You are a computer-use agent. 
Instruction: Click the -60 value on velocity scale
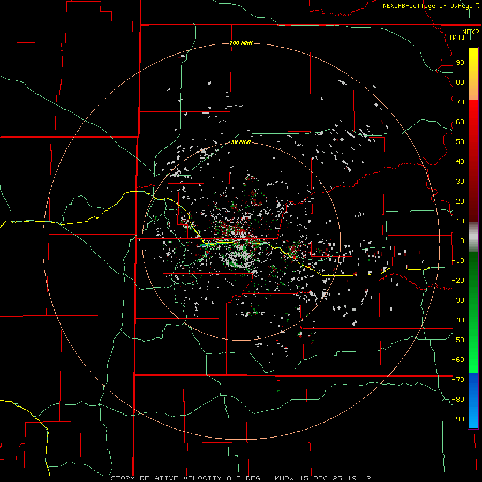point(458,360)
